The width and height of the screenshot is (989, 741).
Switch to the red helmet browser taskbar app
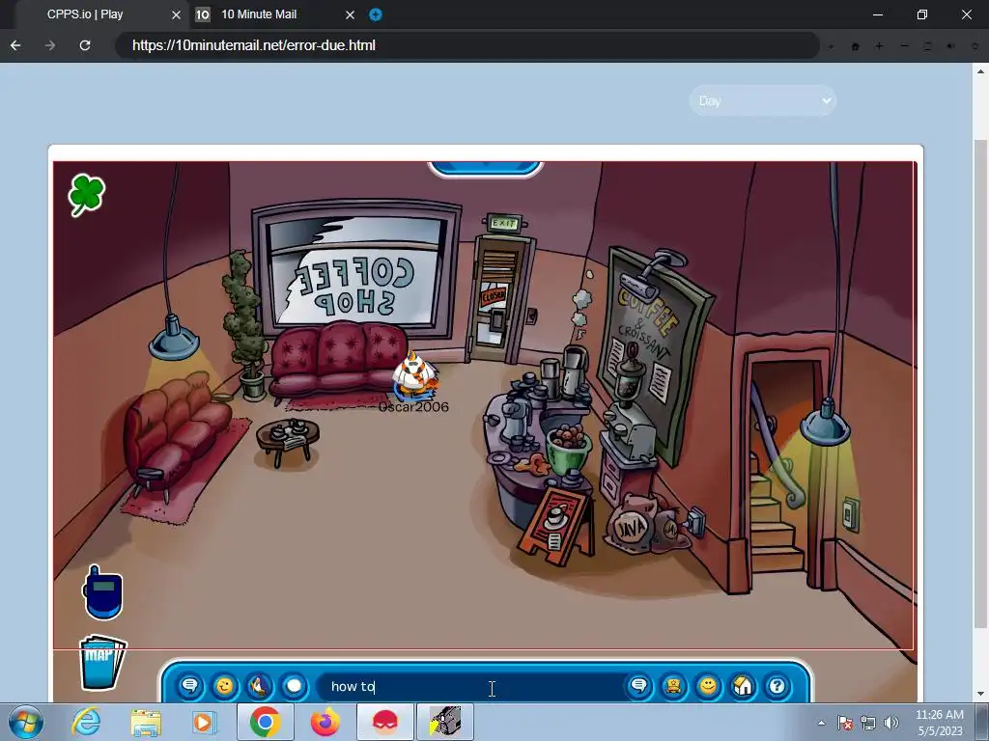[x=384, y=722]
